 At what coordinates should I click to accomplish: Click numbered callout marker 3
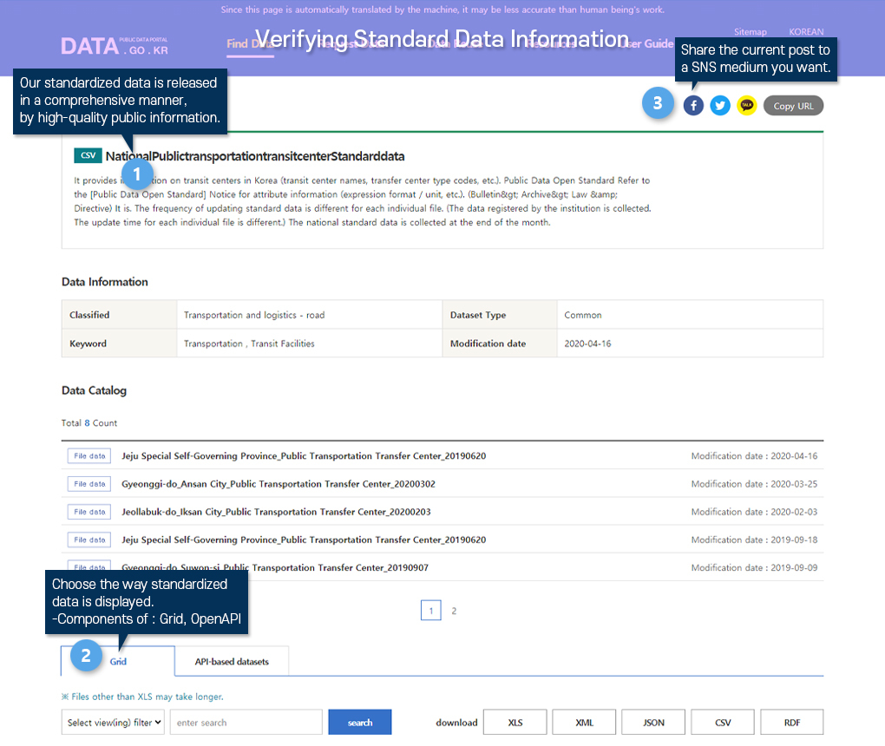[x=658, y=103]
